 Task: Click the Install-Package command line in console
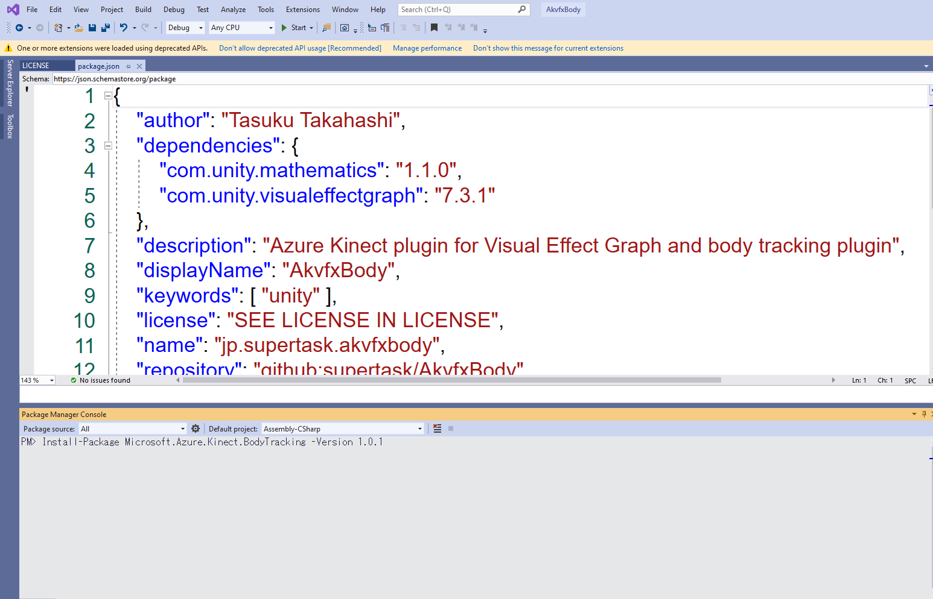(212, 442)
